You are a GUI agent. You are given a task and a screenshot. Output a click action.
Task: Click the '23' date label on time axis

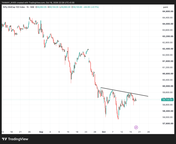tap(86, 132)
